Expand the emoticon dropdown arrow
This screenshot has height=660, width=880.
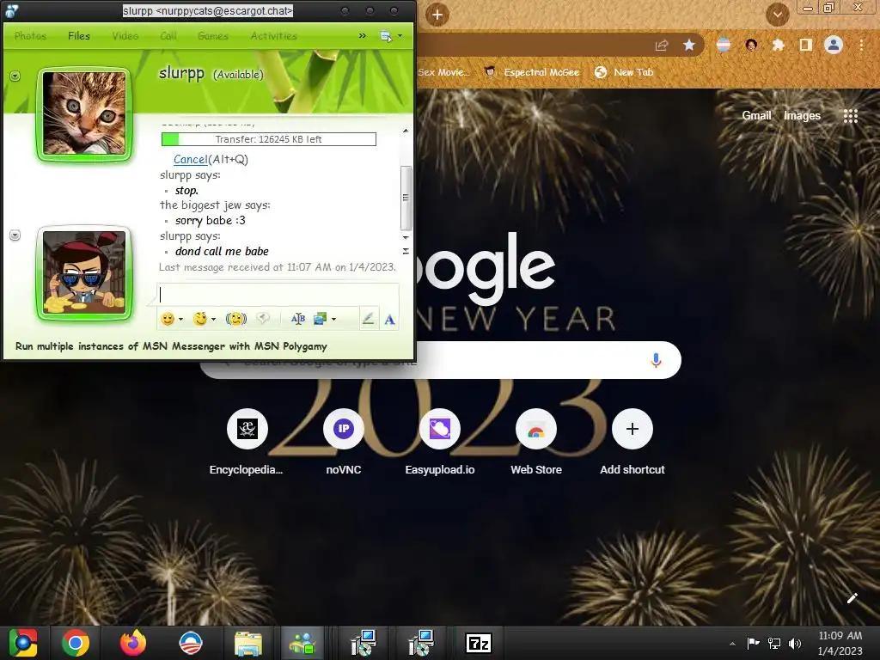(x=180, y=320)
